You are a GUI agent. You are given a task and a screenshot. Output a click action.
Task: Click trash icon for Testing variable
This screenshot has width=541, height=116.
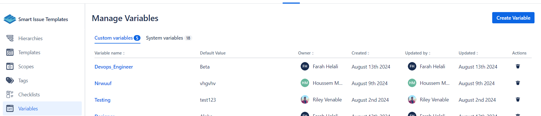point(518,99)
